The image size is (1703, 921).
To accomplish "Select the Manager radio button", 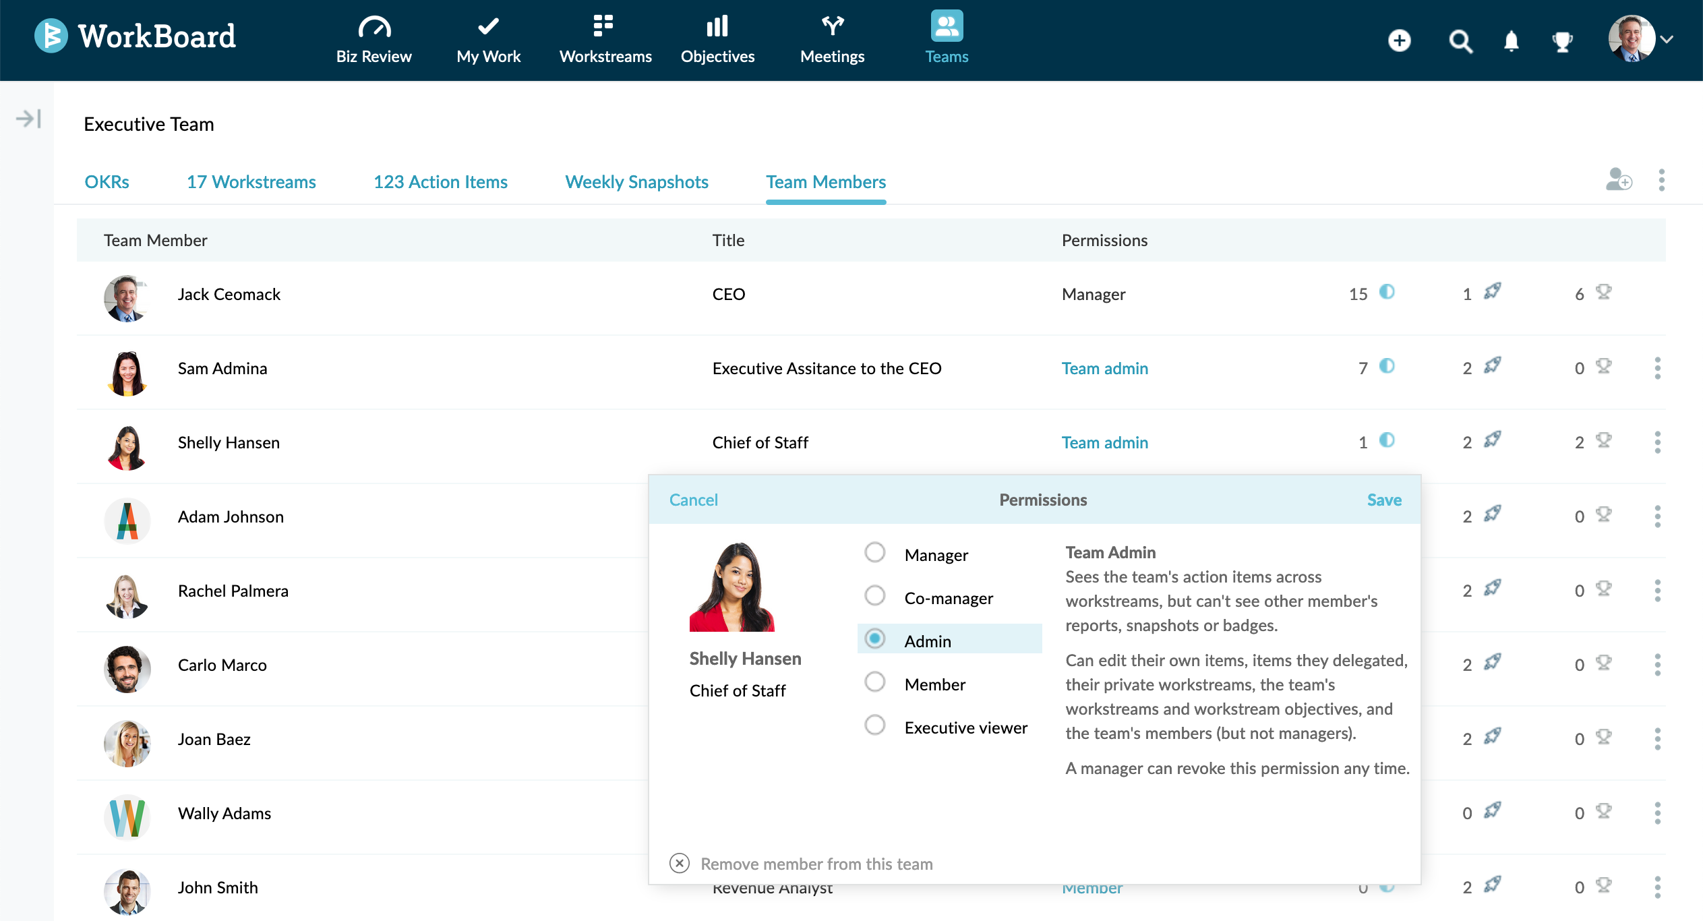I will click(875, 553).
